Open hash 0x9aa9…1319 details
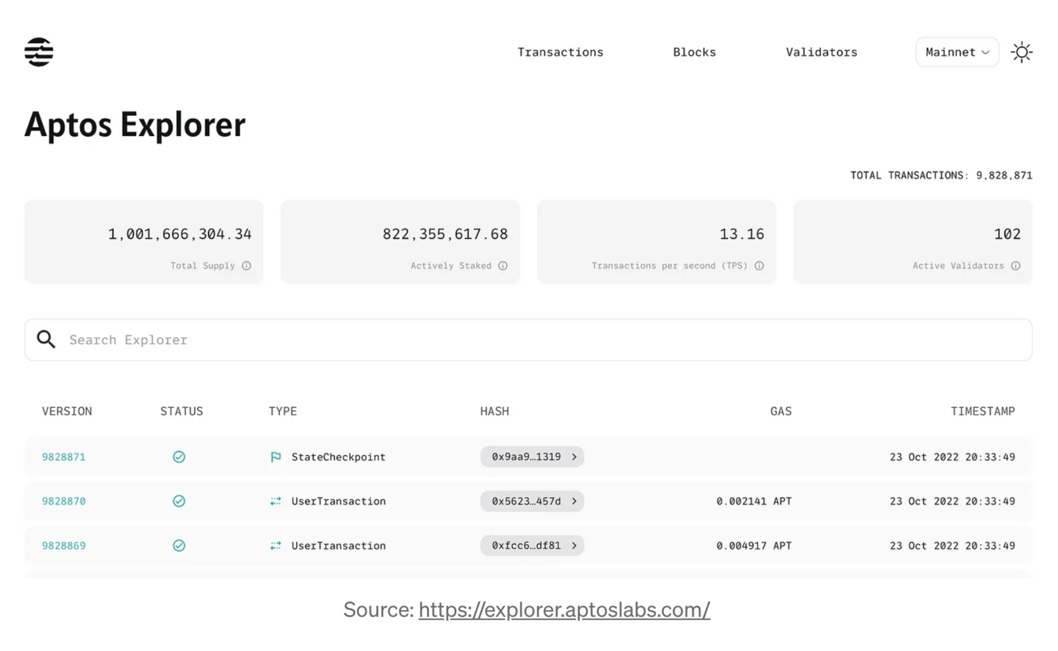This screenshot has height=651, width=1058. [x=532, y=457]
